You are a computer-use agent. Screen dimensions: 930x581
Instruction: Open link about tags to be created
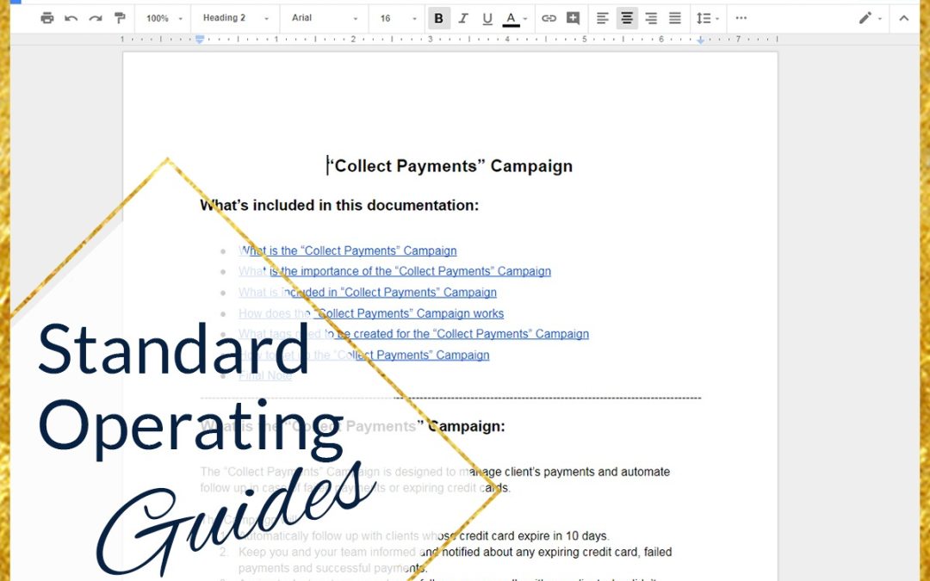(413, 334)
